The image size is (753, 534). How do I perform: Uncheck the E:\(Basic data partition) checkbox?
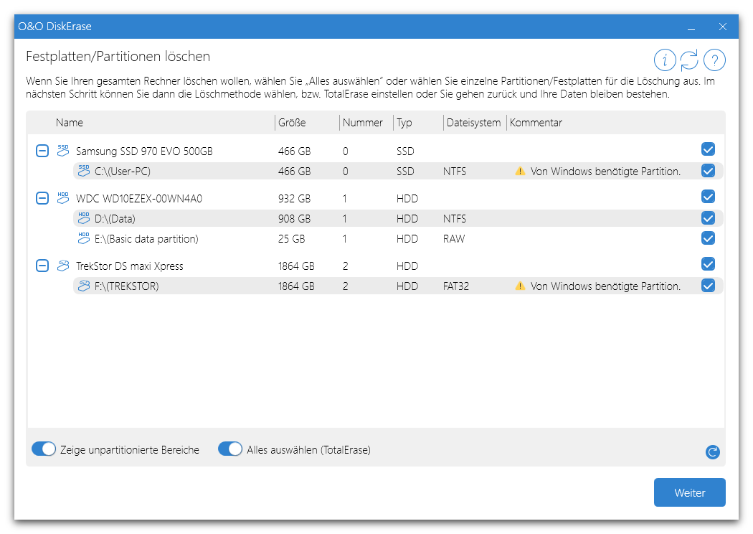708,238
